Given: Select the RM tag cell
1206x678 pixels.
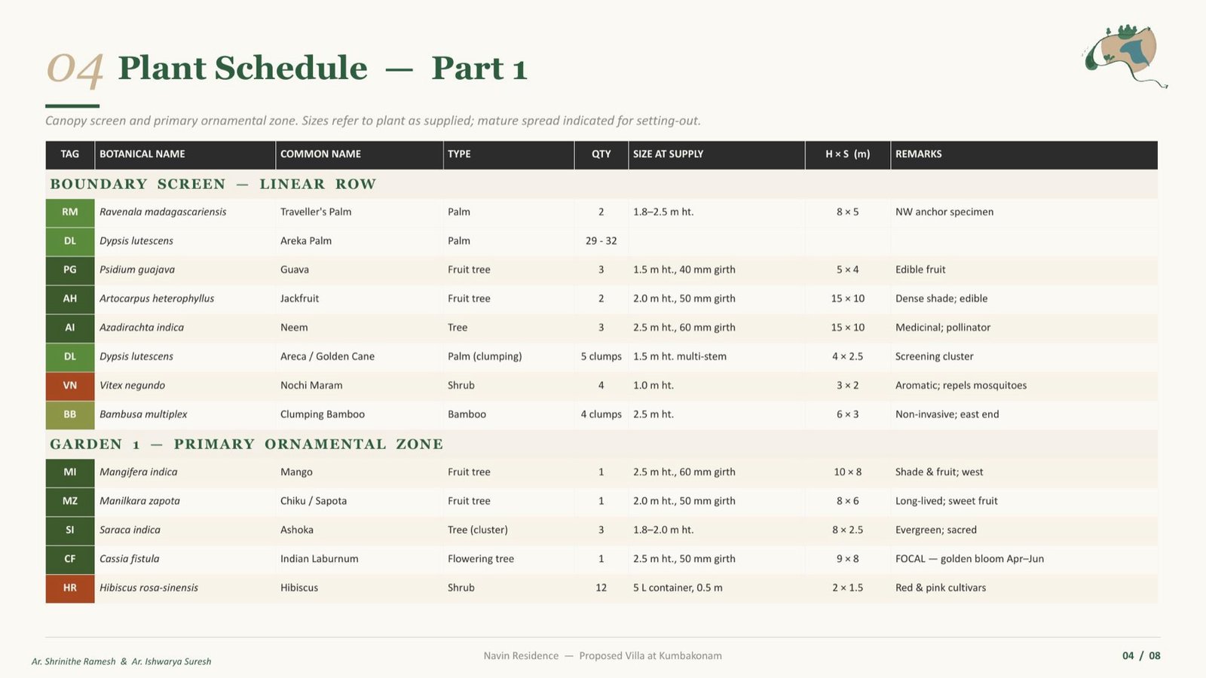Looking at the screenshot, I should coord(70,212).
